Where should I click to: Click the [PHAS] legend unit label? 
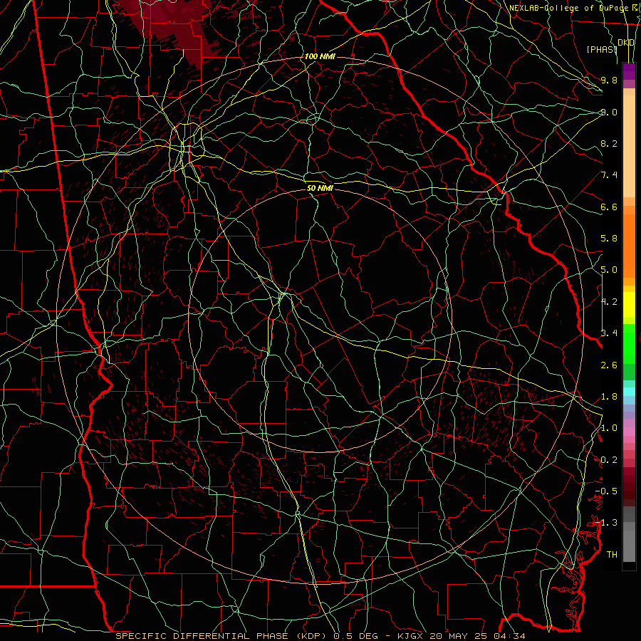pos(602,49)
